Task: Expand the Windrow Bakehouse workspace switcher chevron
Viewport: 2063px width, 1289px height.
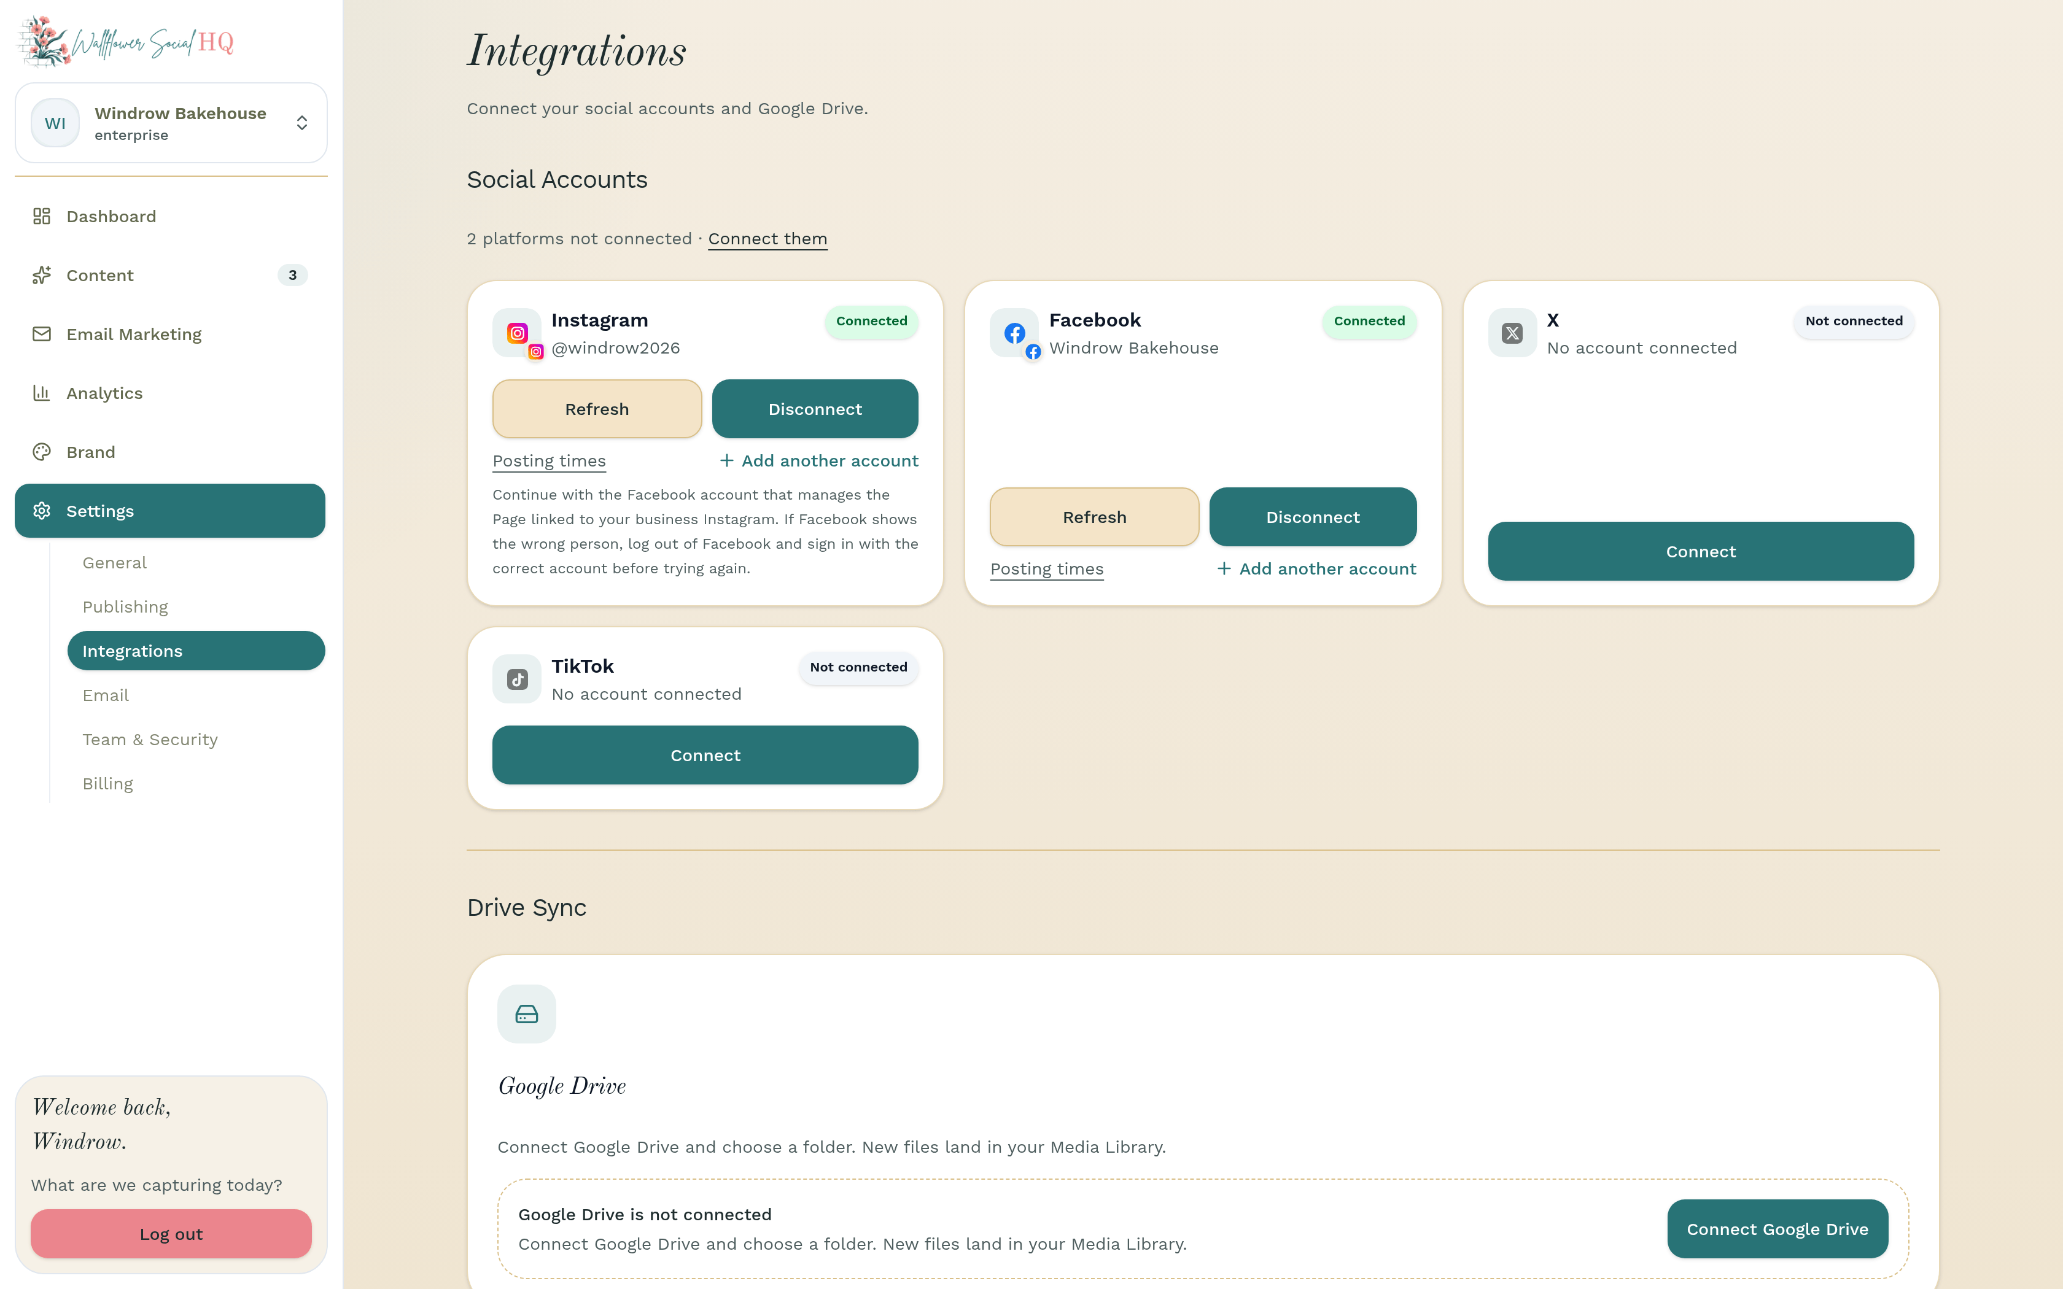Action: point(302,123)
